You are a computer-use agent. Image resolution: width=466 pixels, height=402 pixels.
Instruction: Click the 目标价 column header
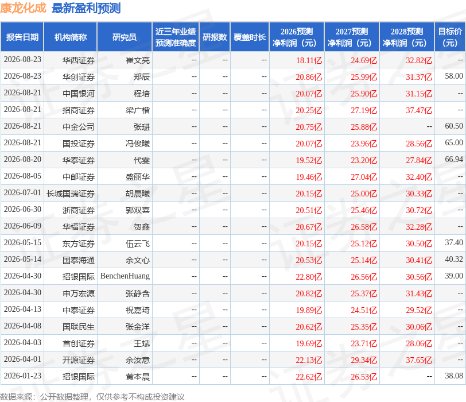[450, 37]
